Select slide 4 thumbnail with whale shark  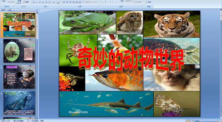pyautogui.click(x=19, y=103)
